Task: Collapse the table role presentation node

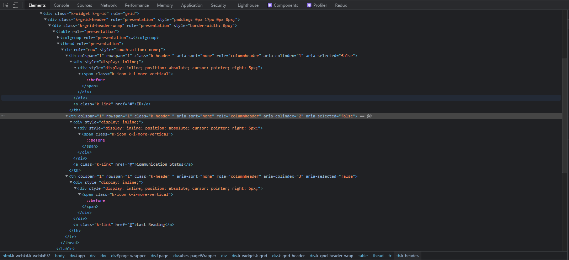Action: [54, 32]
